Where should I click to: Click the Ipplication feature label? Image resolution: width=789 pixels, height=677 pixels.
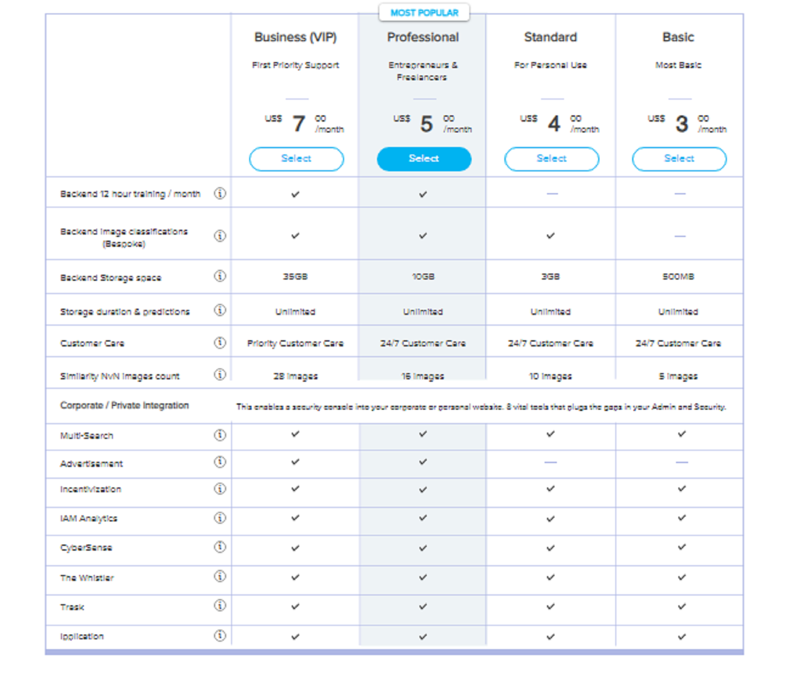82,636
